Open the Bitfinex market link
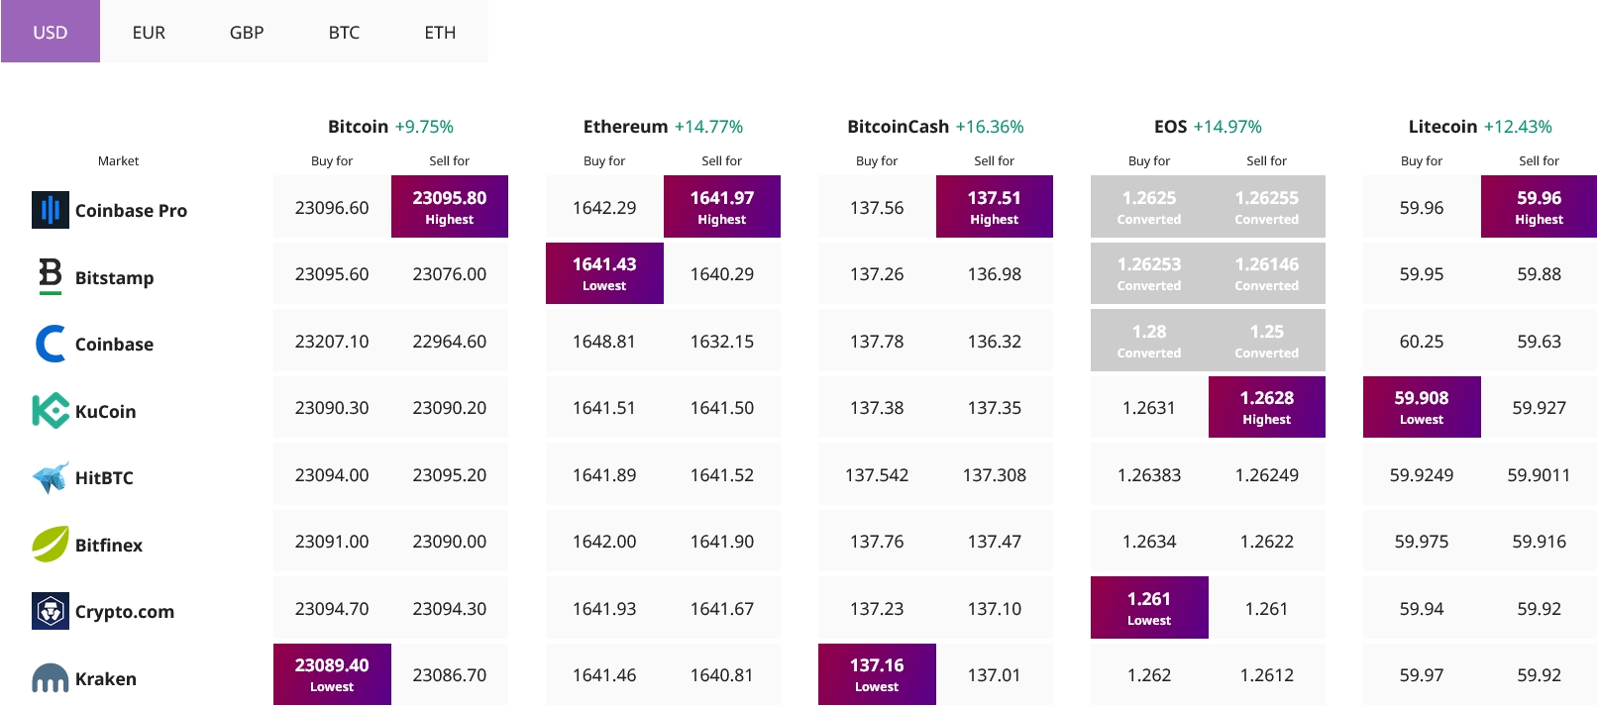The height and width of the screenshot is (706, 1597). (109, 546)
